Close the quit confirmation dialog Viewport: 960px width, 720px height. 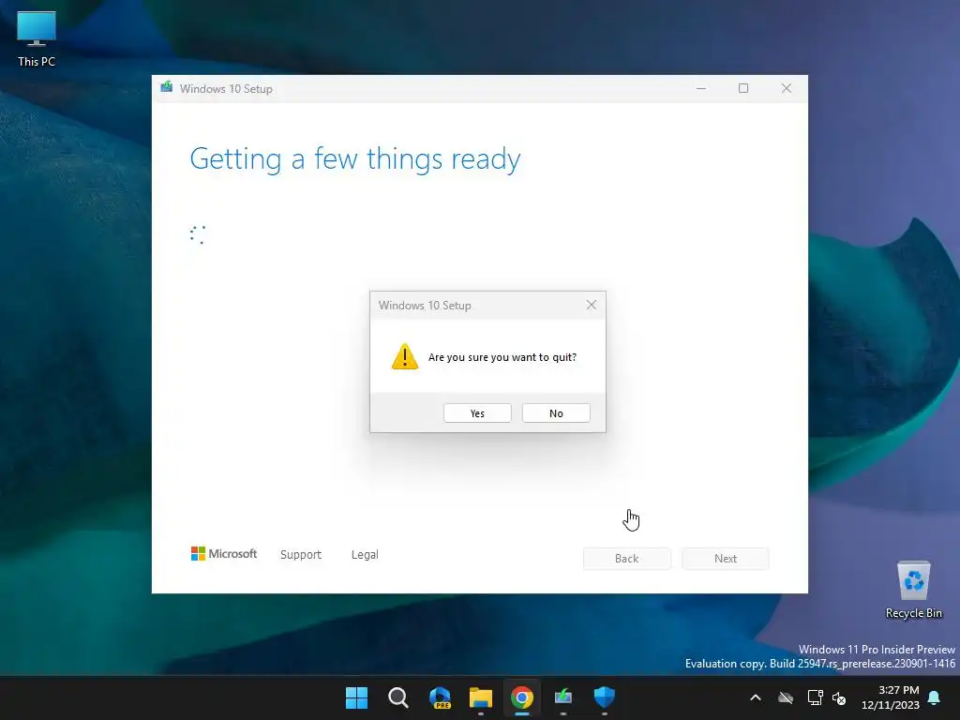[591, 305]
